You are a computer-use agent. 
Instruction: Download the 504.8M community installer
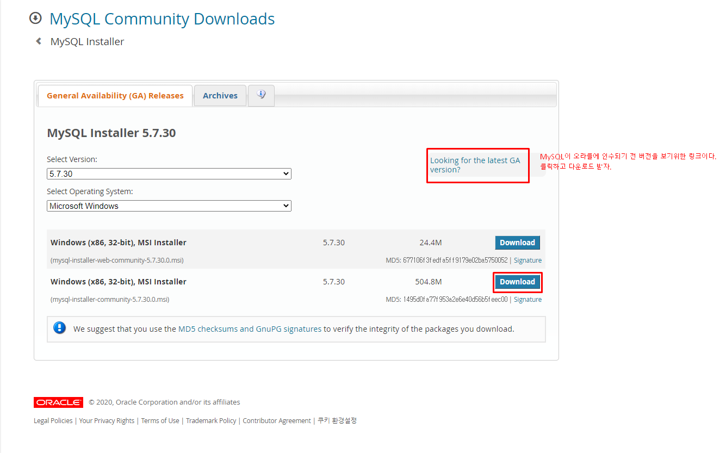pos(517,282)
